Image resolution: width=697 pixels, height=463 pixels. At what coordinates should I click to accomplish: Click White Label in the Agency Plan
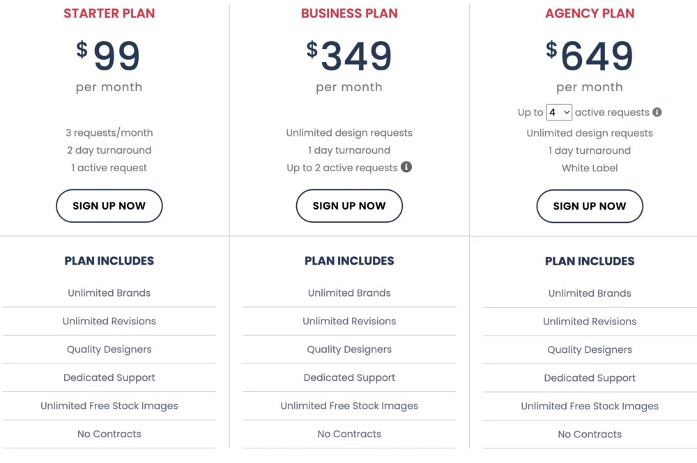590,168
